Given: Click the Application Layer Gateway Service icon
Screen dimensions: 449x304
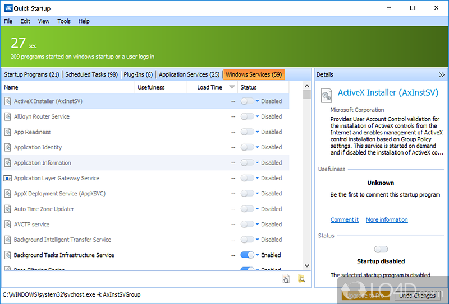Looking at the screenshot, I should tap(8, 179).
